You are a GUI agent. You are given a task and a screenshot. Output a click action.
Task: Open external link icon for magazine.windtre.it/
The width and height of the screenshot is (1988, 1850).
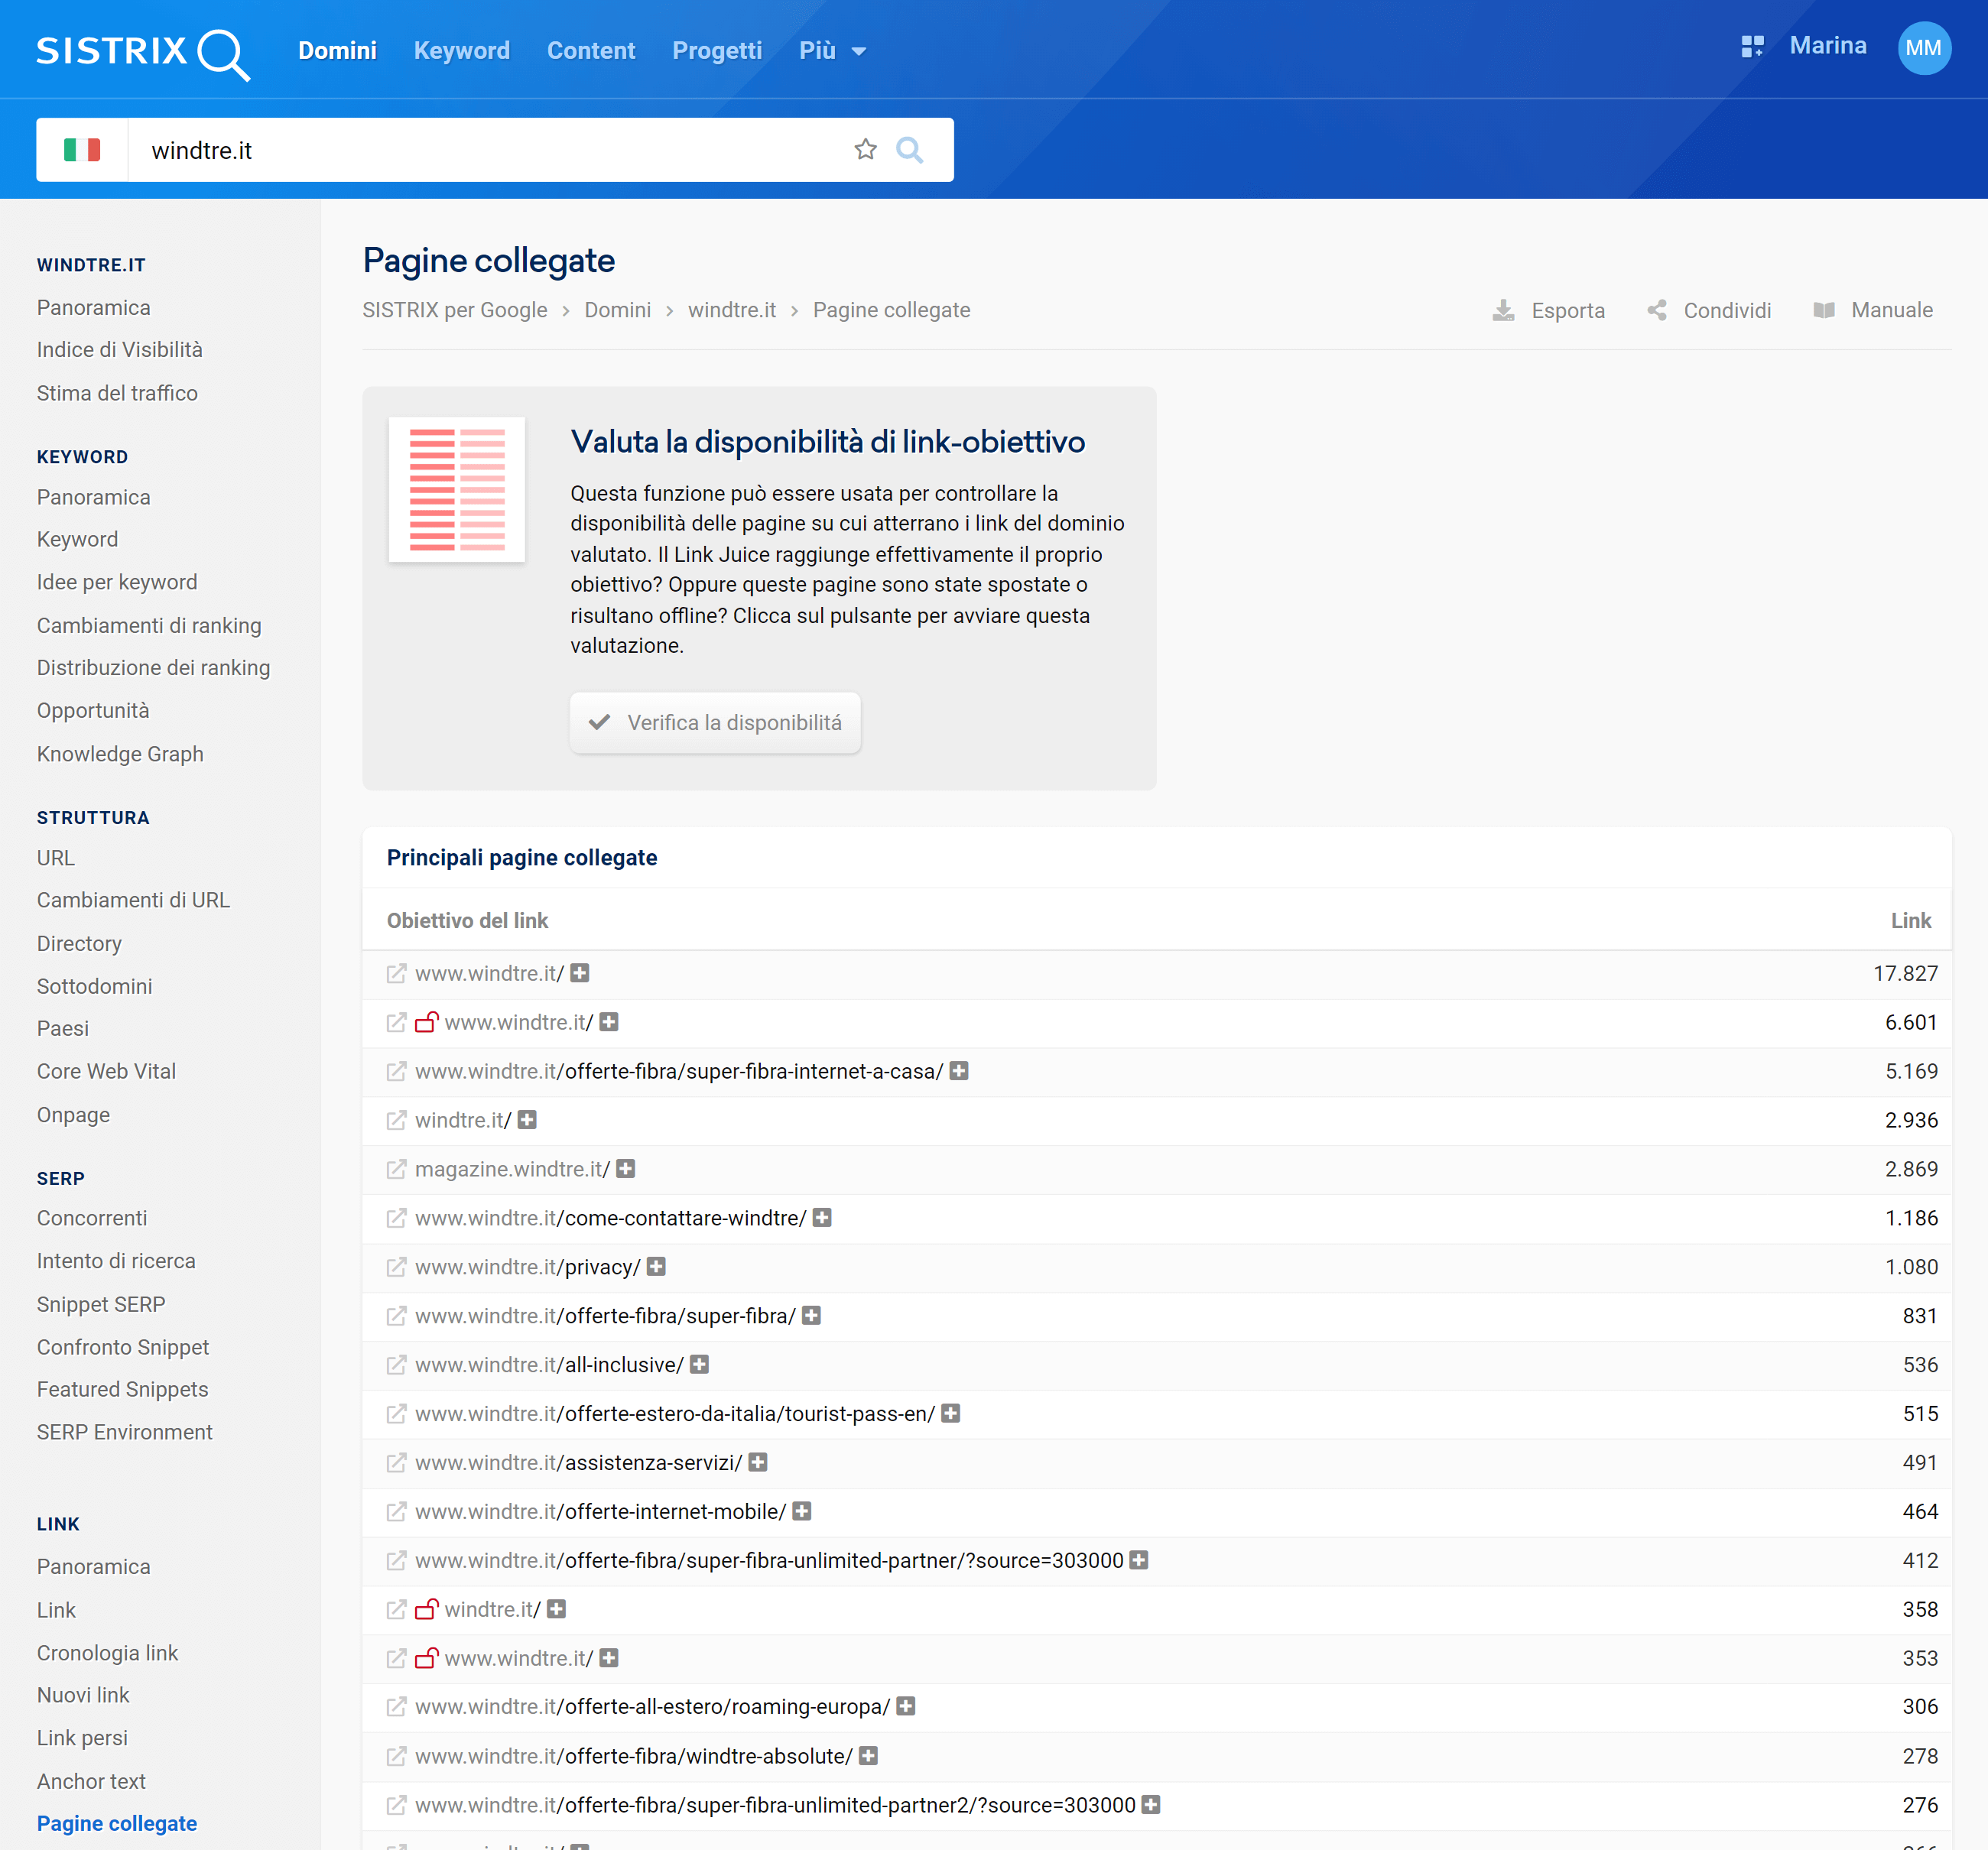click(397, 1169)
